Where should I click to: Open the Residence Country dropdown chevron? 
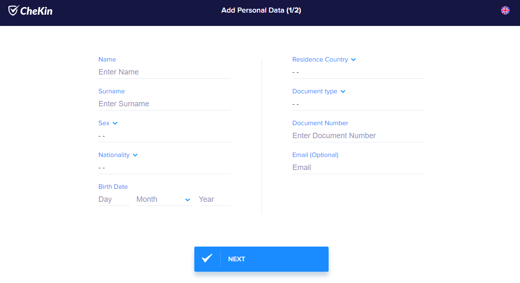pyautogui.click(x=353, y=59)
